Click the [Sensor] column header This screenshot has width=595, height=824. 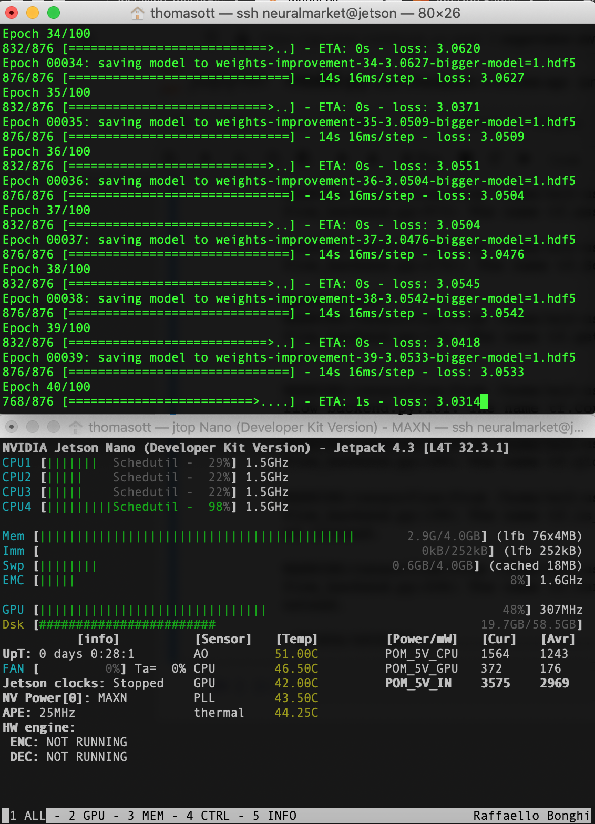(x=223, y=639)
